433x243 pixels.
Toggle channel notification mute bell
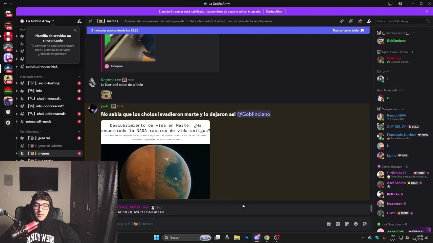coord(351,21)
